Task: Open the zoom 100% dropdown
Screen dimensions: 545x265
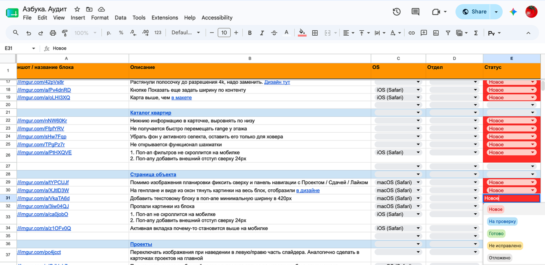Action: (85, 33)
